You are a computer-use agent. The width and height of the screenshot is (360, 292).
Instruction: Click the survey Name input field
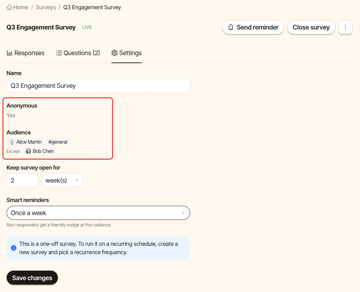[x=98, y=86]
